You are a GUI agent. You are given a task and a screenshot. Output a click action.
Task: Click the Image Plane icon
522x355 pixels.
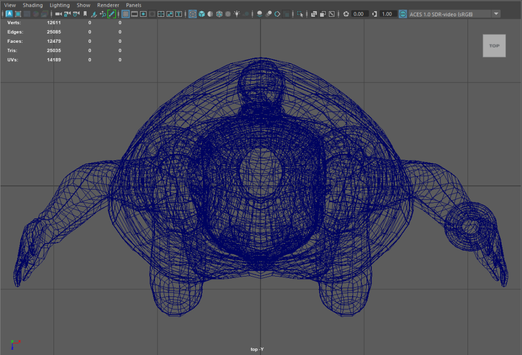tap(93, 14)
